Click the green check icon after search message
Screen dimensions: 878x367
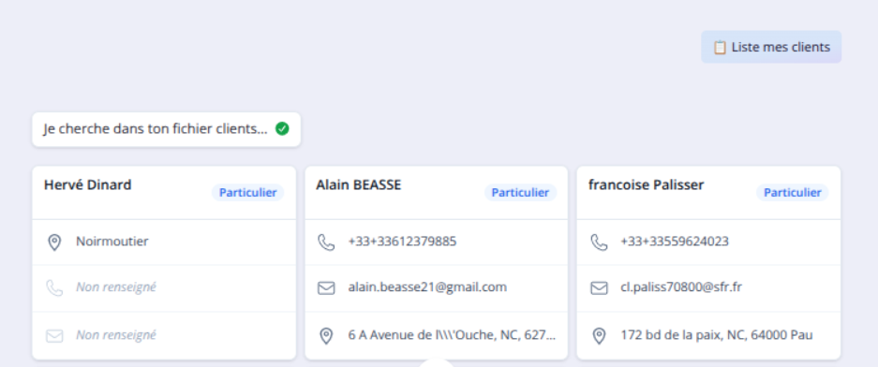click(x=282, y=129)
